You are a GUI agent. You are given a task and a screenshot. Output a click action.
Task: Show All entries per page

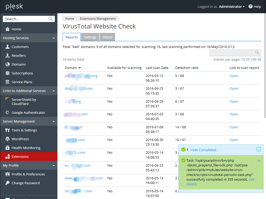pyautogui.click(x=259, y=59)
